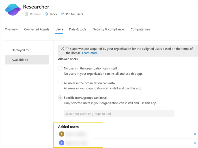
Task: Click the S user avatar
Action: coord(62,143)
